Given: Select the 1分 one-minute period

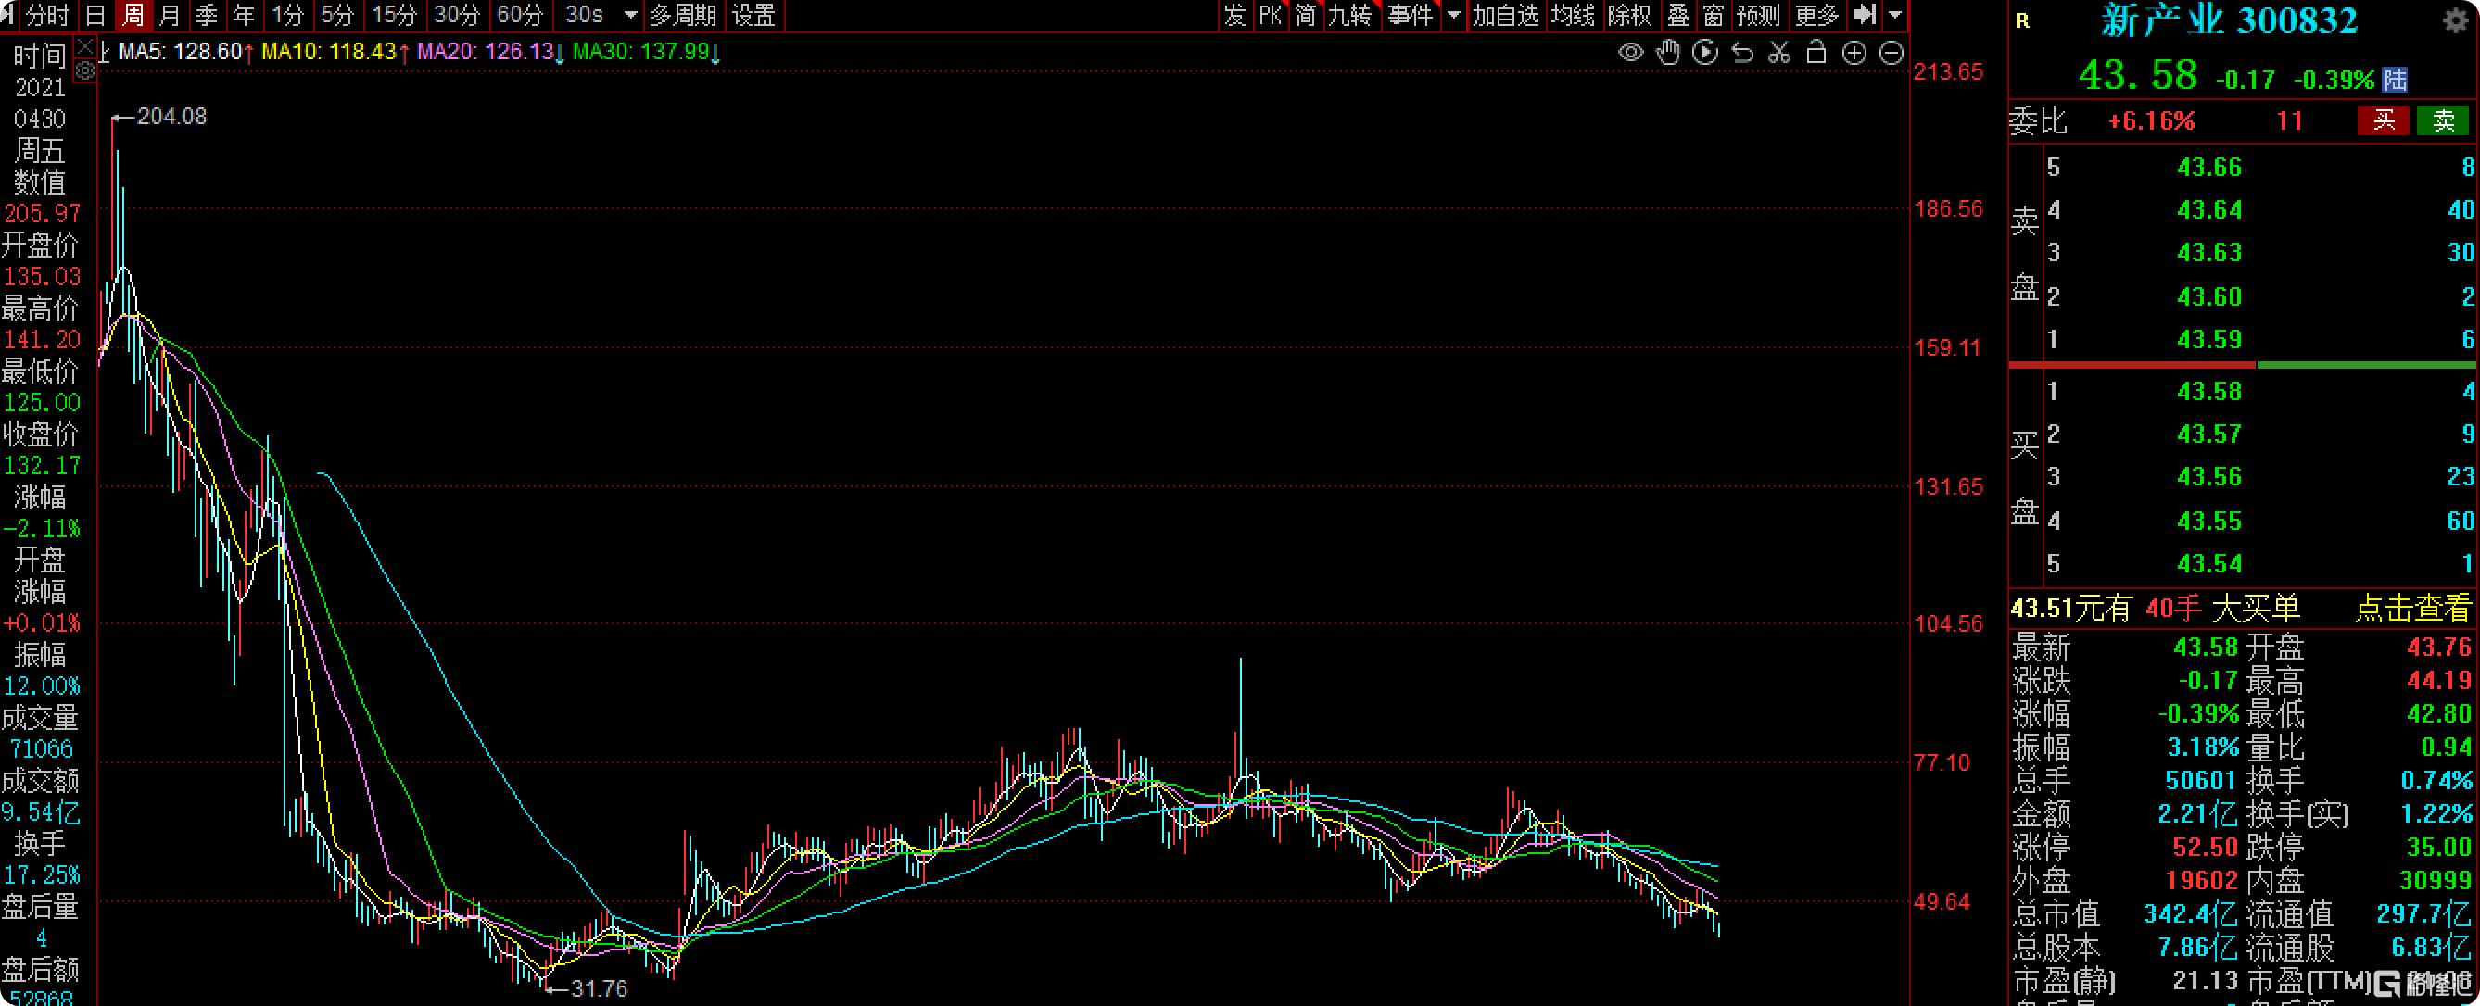Looking at the screenshot, I should pyautogui.click(x=287, y=15).
